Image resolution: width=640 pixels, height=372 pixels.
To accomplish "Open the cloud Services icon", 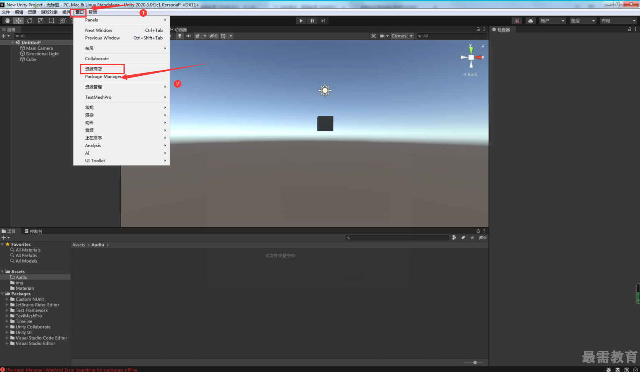I will click(531, 21).
